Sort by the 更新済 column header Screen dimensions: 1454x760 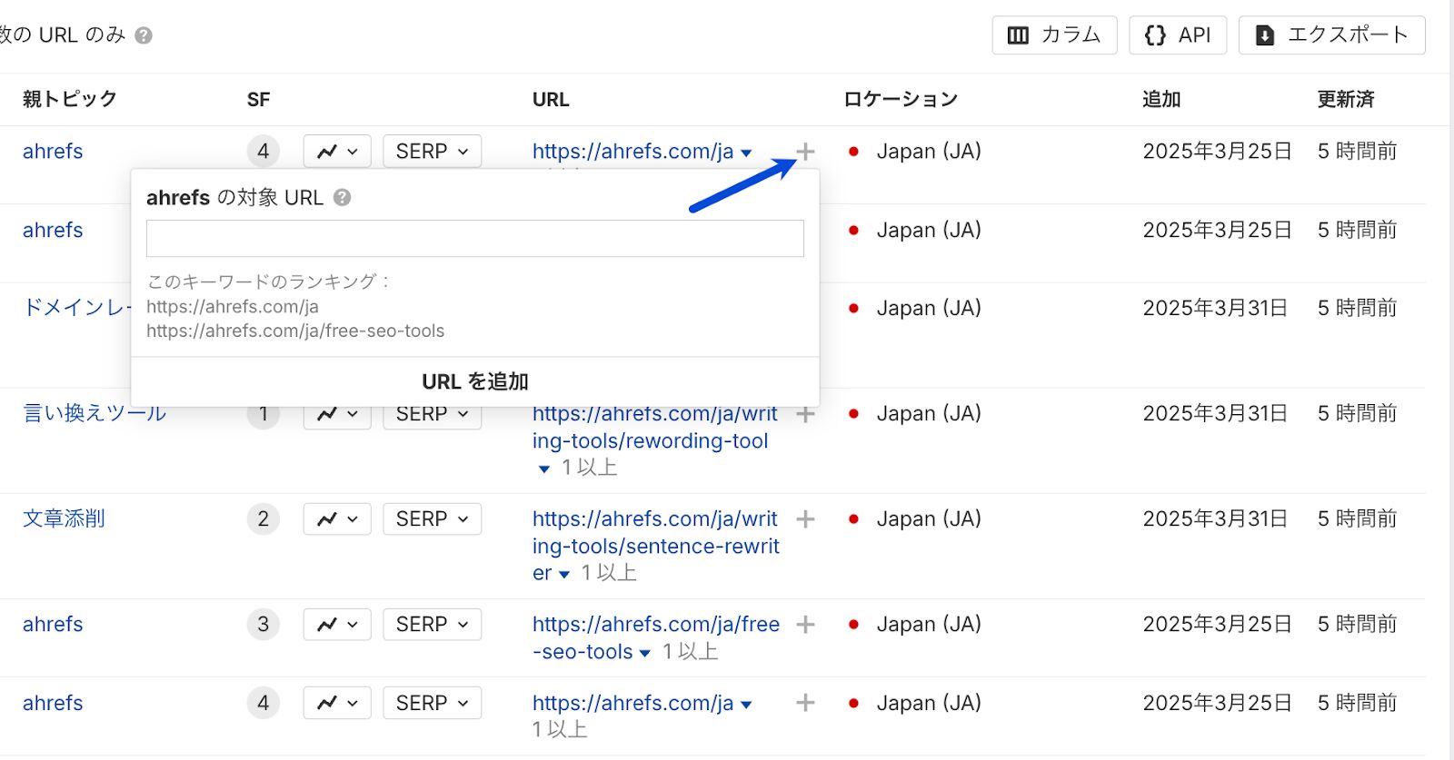1345,100
